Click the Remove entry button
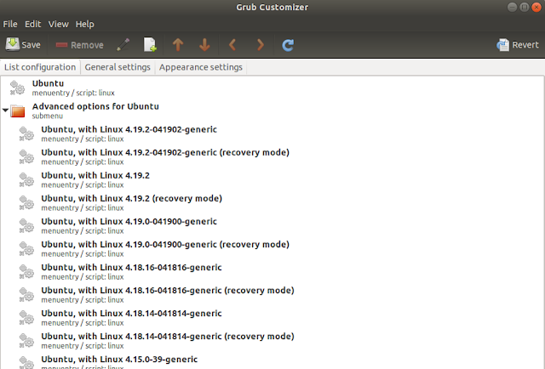The image size is (545, 369). point(79,45)
